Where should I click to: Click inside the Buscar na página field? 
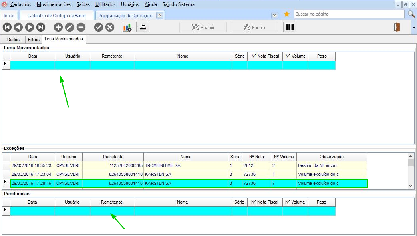349,14
